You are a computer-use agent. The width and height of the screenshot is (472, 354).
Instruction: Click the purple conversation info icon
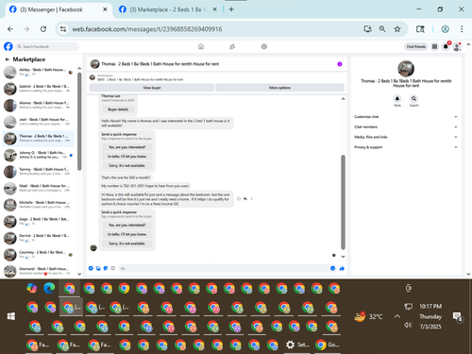click(340, 64)
